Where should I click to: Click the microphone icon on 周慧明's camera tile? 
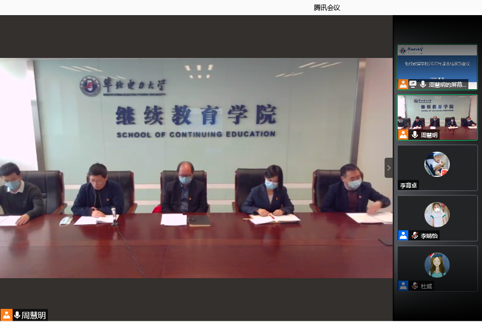415,135
